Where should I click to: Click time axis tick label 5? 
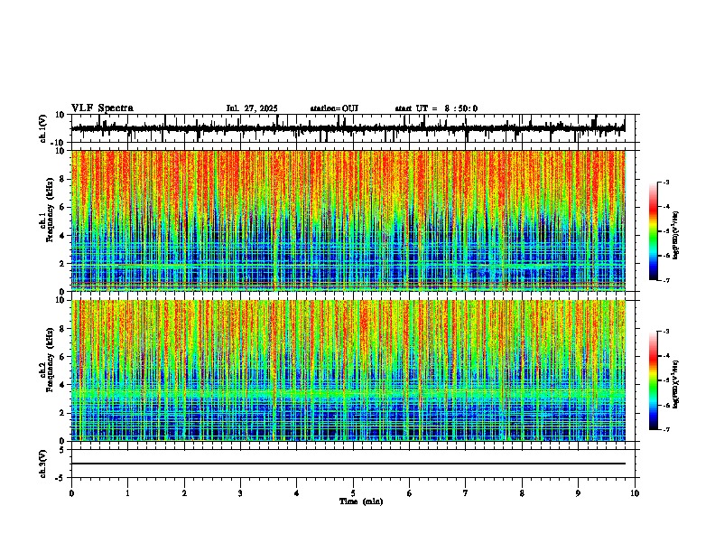pos(353,493)
